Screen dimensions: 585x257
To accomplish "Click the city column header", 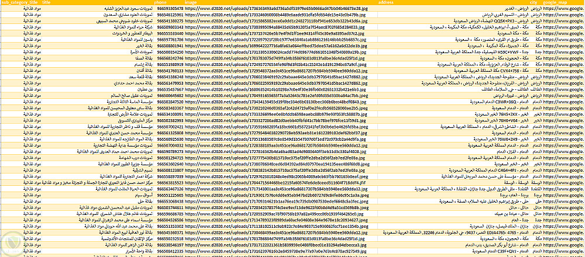I will [x=534, y=2].
